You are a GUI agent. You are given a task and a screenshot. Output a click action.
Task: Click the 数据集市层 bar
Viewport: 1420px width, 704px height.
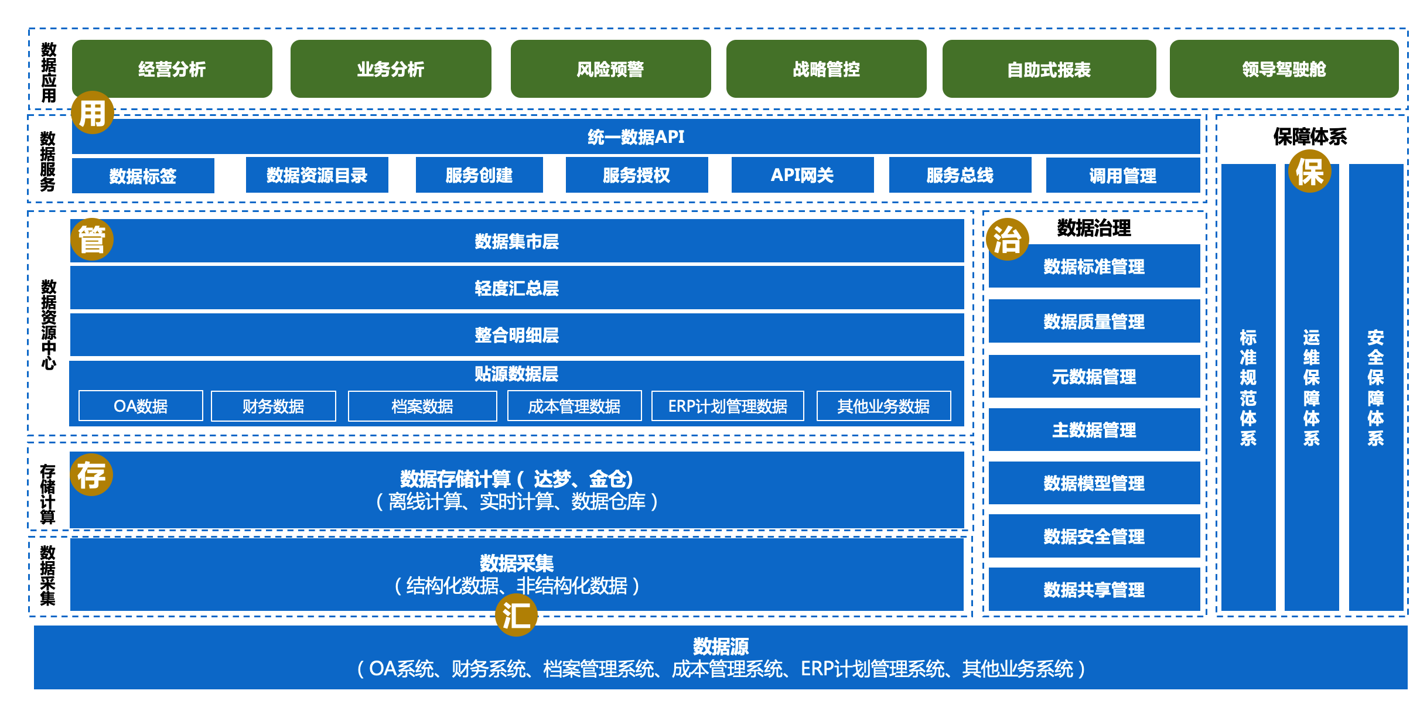coord(517,241)
